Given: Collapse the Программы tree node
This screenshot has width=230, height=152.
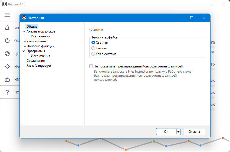Looking at the screenshot, I should click(24, 51).
